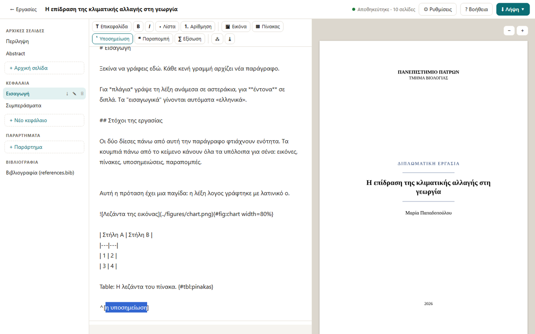Delete the Εισαγωγή chapter with the trash icon
The height and width of the screenshot is (334, 535).
82,94
